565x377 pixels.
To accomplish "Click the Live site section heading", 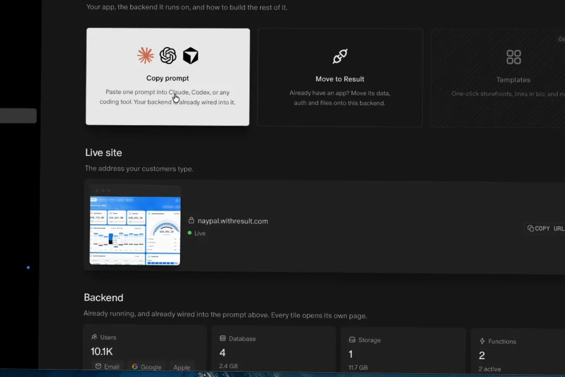I will (x=104, y=152).
